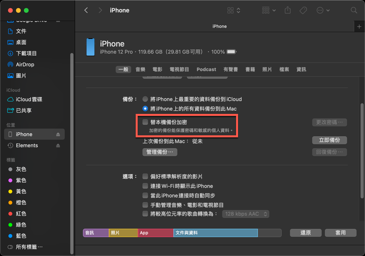365x256 pixels.
Task: Switch to the 電視節目 tab
Action: (179, 69)
